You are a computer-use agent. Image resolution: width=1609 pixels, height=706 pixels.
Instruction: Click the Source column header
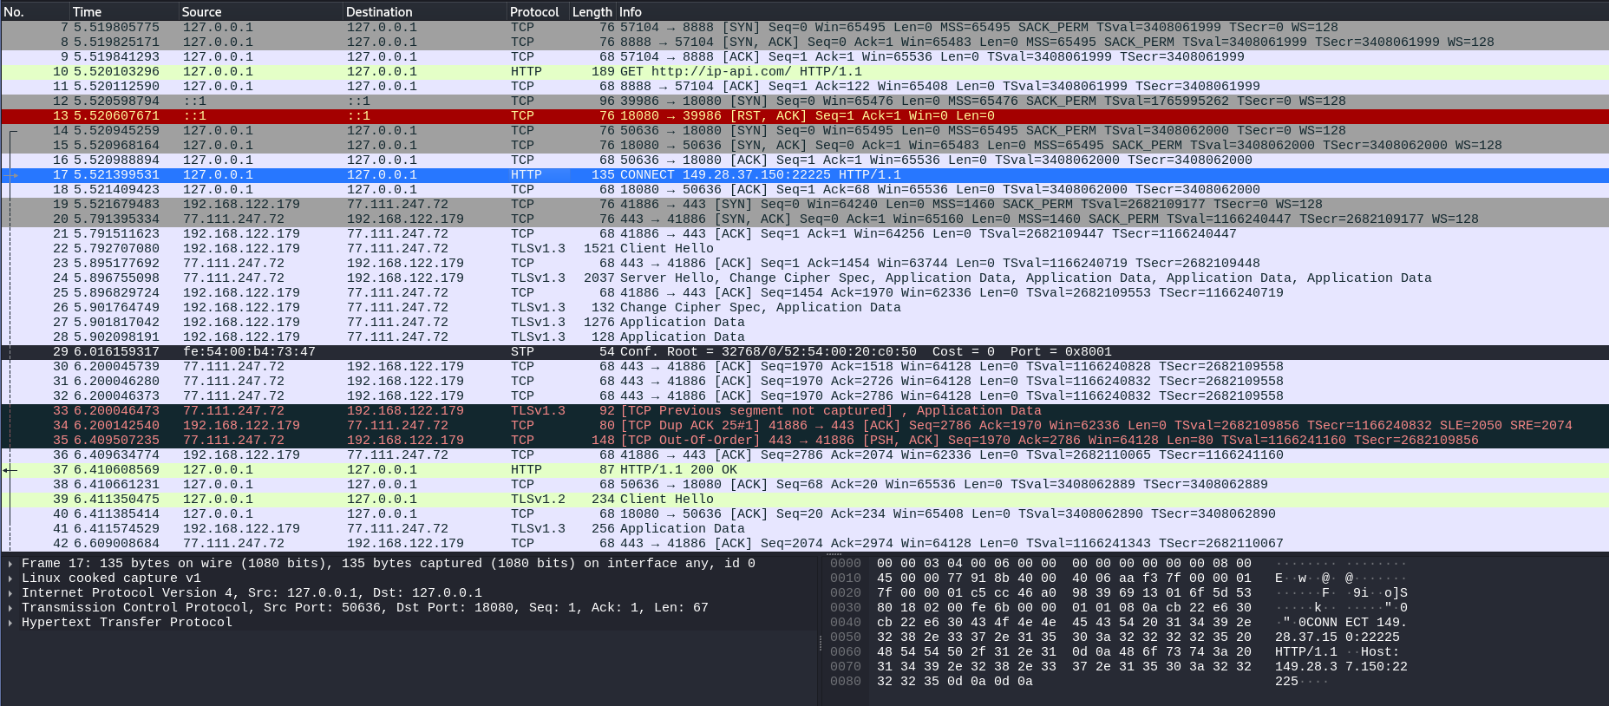point(201,12)
